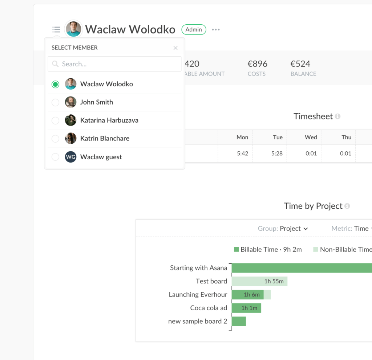Click the magnifier icon in the search box
Viewport: 372px width, 360px height.
pyautogui.click(x=55, y=64)
